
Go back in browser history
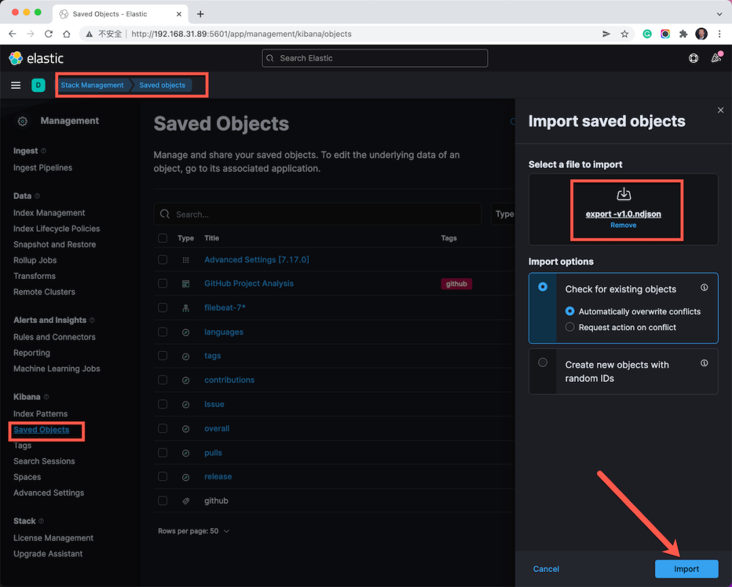[x=13, y=34]
